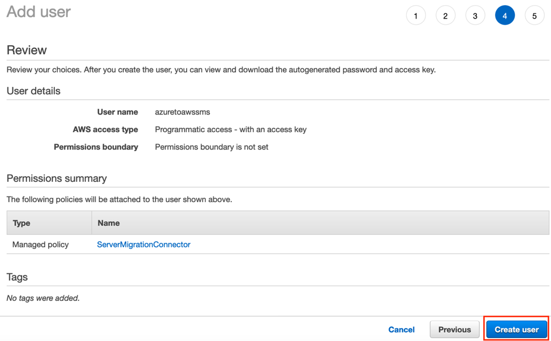Select the Managed policy table cell
Screen dimensions: 551x341
click(41, 244)
